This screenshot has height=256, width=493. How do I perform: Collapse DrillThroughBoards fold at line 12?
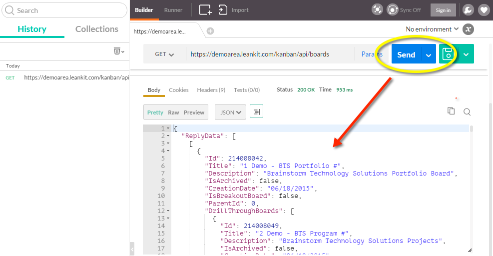pos(168,211)
